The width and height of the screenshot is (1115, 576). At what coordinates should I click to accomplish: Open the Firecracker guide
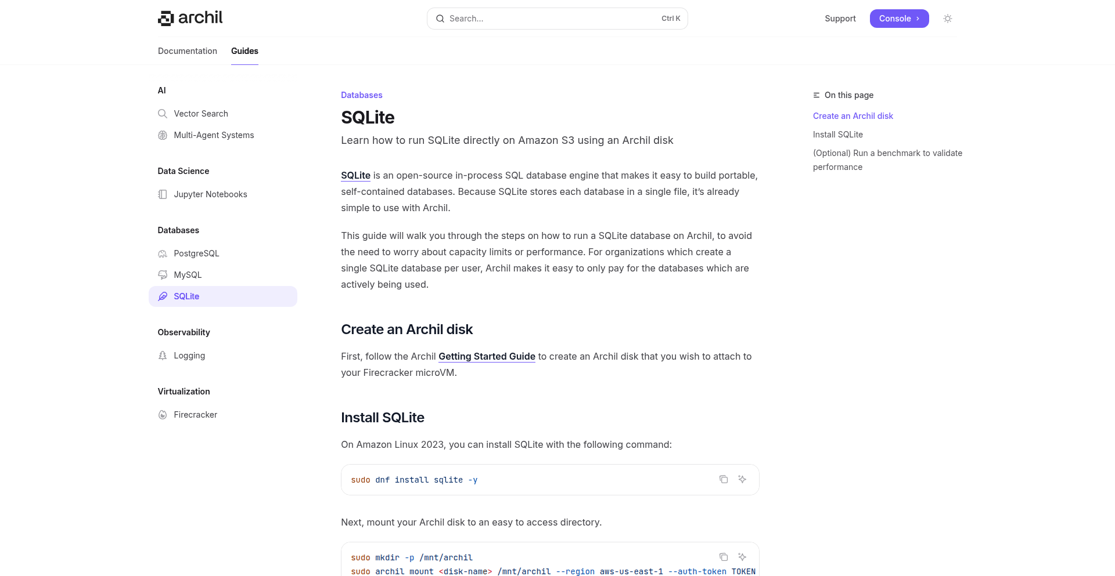point(195,415)
